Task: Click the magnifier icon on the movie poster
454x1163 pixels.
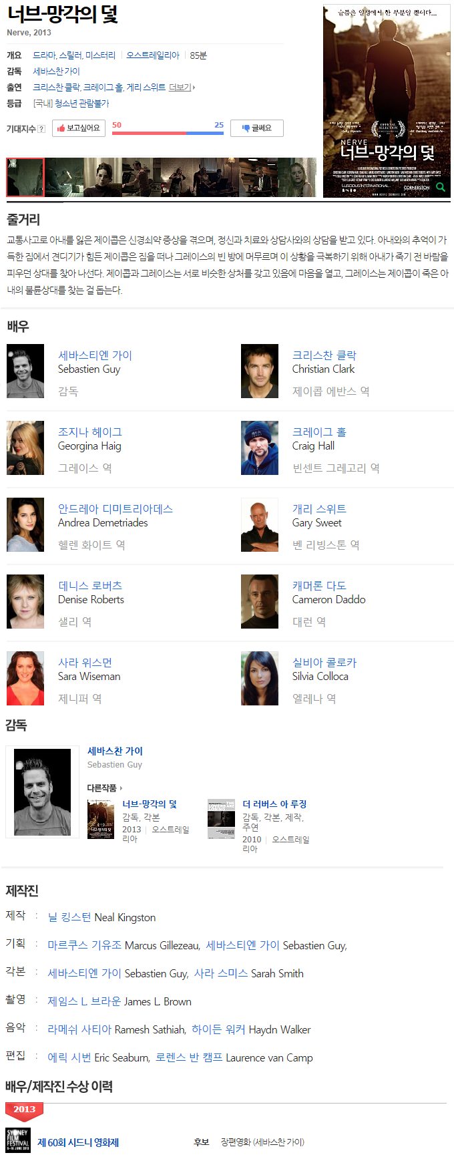Action: 440,188
